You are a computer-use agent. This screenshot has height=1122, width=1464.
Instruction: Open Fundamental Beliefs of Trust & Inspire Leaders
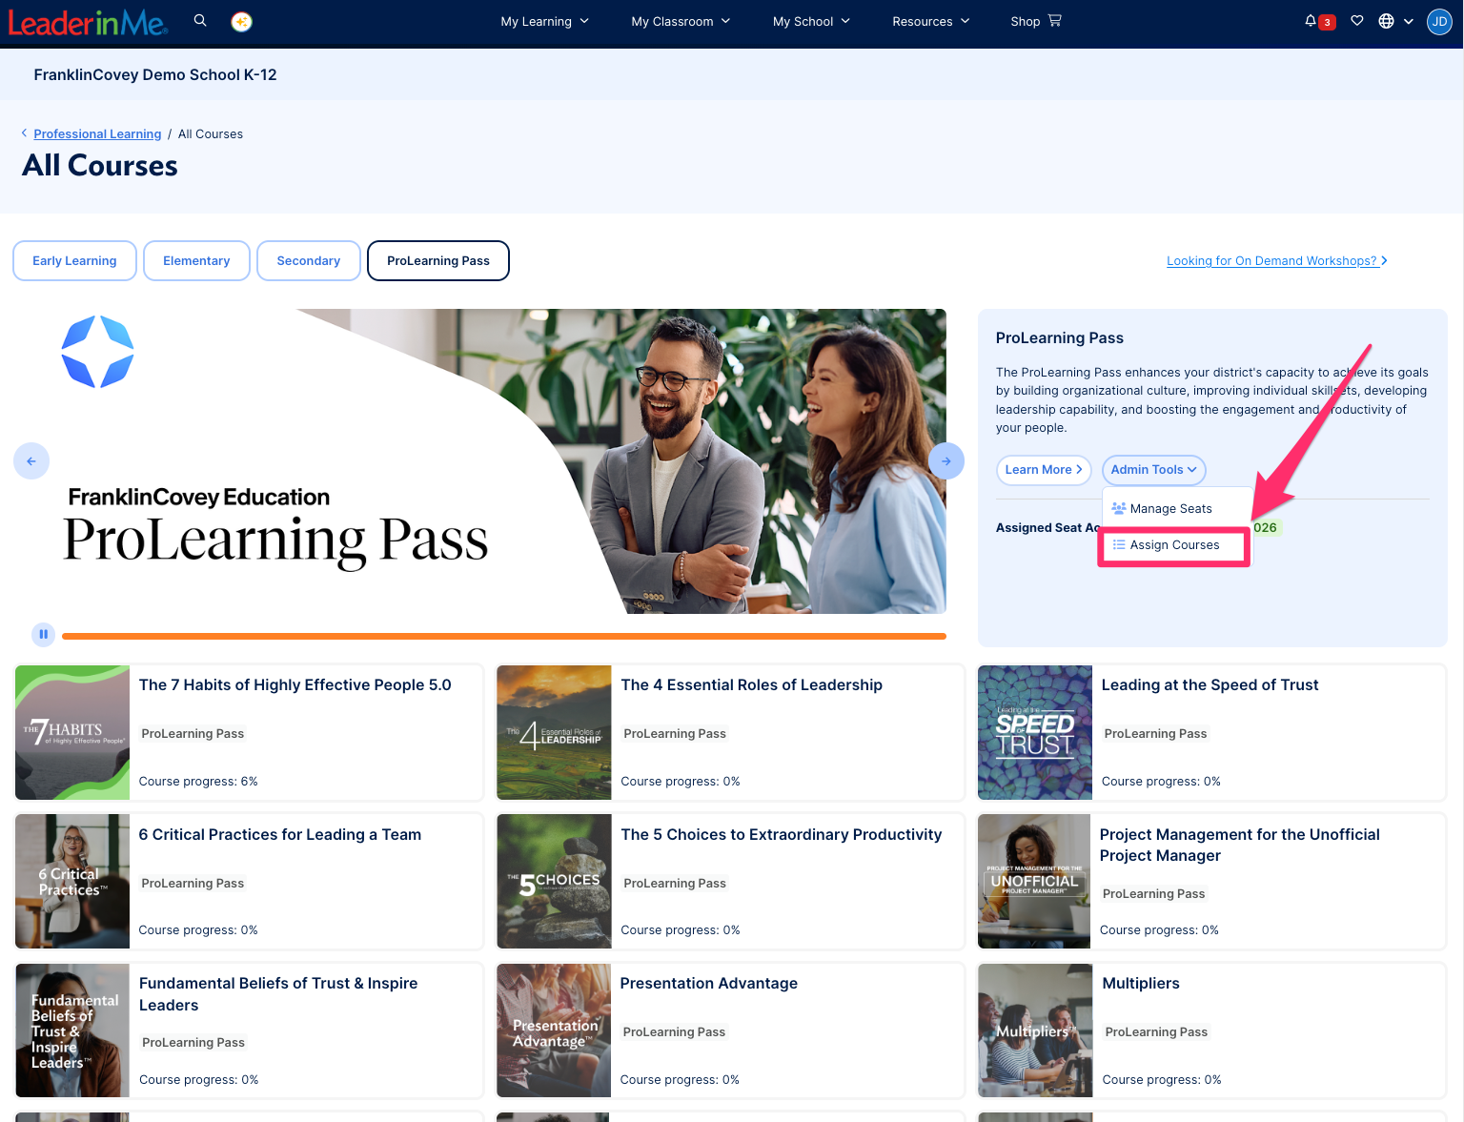pos(278,994)
